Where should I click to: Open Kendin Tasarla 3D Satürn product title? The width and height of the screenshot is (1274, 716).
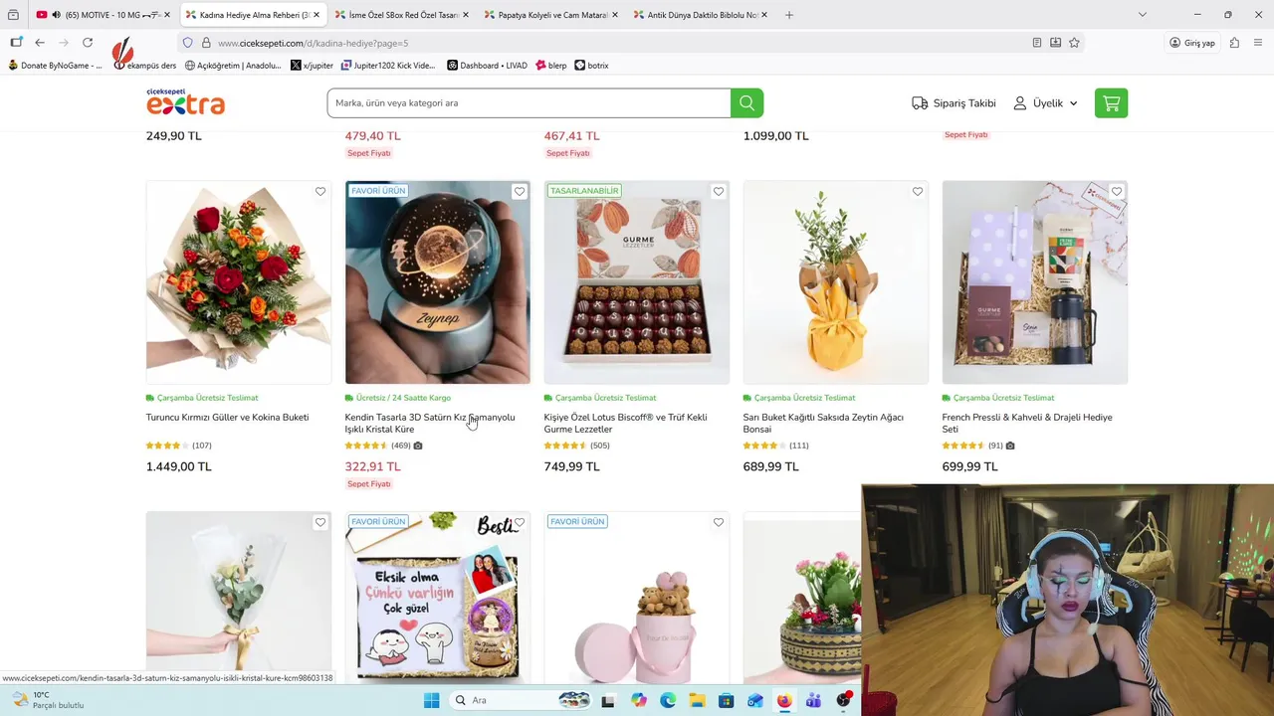(430, 424)
